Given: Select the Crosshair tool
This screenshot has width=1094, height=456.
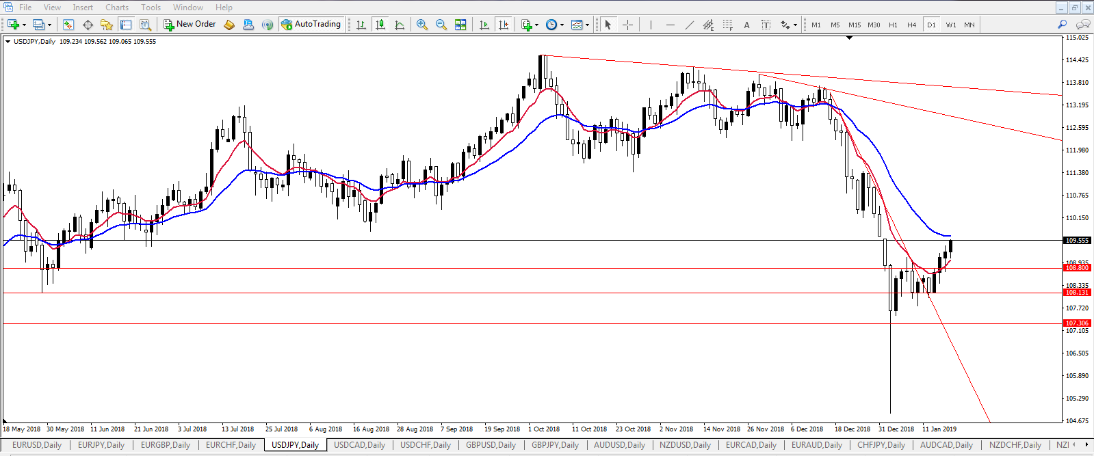Looking at the screenshot, I should (627, 25).
